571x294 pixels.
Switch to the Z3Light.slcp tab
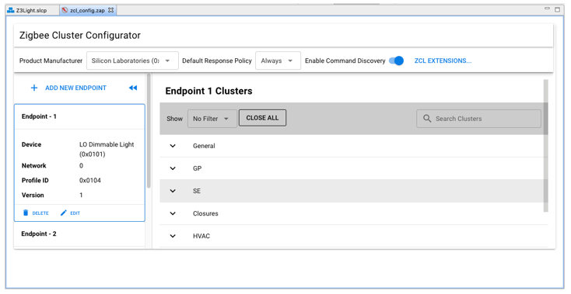tap(32, 10)
